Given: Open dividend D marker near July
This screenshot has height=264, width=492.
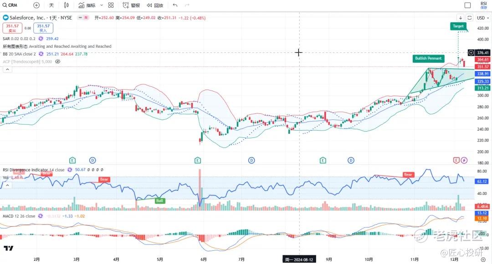Looking at the screenshot, I should tap(251, 161).
